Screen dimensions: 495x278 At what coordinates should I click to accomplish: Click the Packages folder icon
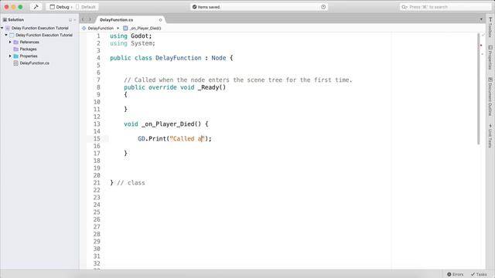15,49
